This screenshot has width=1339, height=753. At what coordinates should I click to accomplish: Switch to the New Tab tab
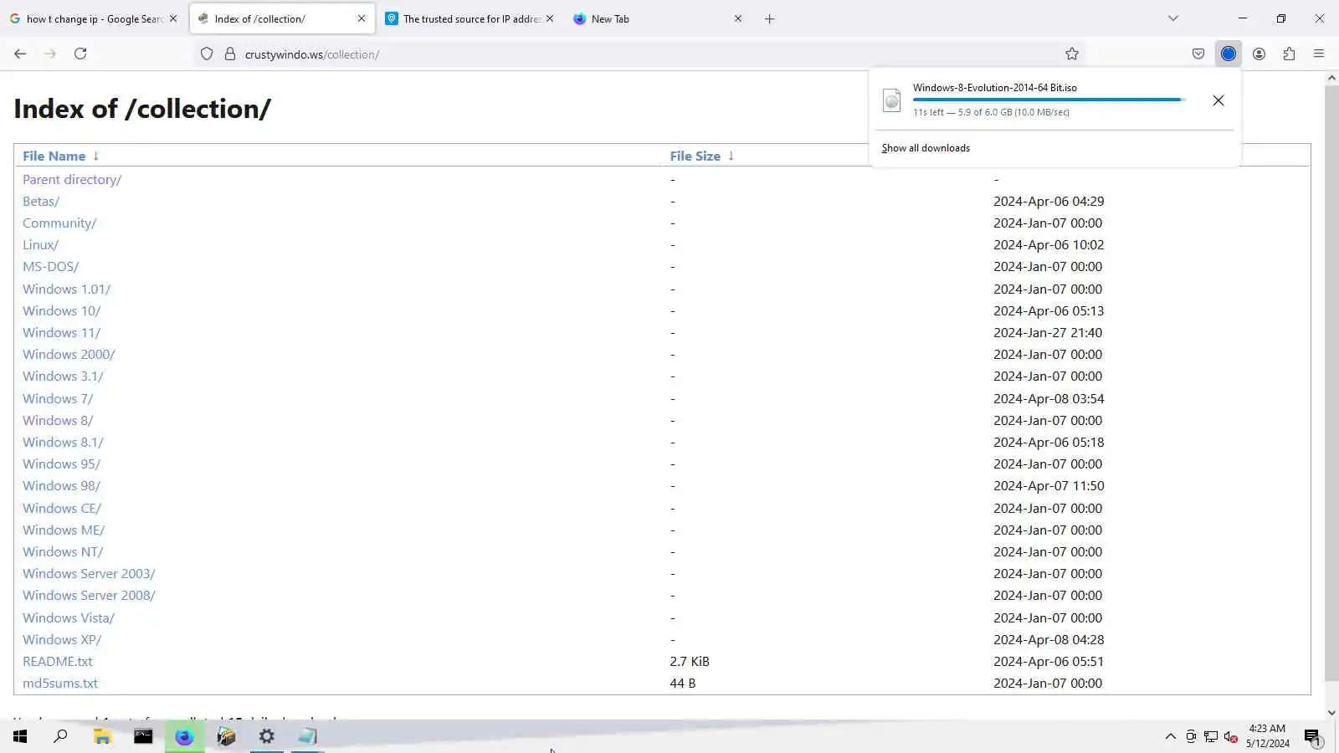[x=659, y=18]
